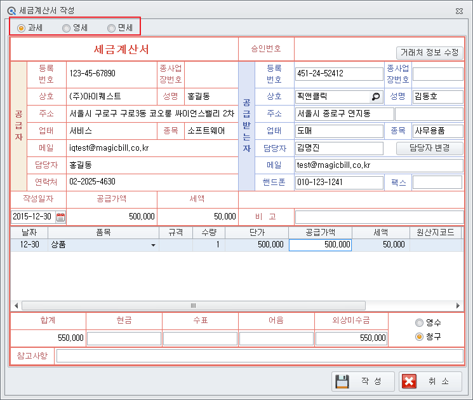473x400 pixels.
Task: Click the second empty address field
Action: [429, 114]
